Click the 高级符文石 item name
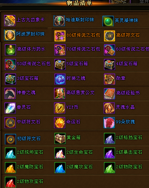This screenshot has width=149, height=188. [x=128, y=35]
